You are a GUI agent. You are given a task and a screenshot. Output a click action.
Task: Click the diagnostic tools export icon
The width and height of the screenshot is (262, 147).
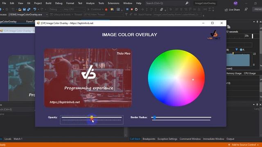229,27
